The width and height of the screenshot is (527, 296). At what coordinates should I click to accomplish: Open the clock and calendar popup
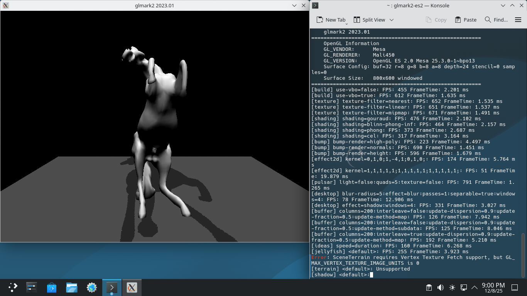pyautogui.click(x=493, y=288)
